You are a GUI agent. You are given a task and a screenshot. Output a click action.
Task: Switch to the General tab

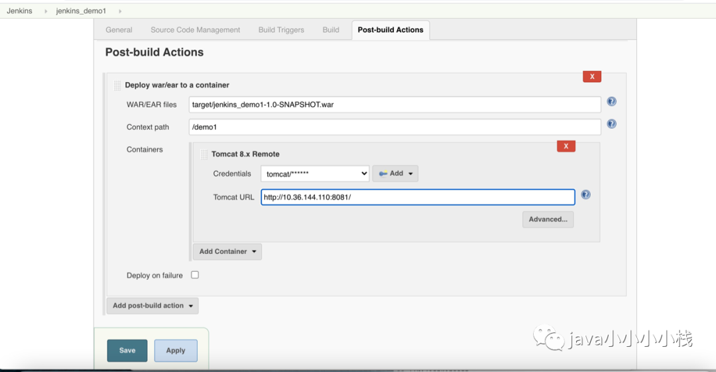pos(119,30)
